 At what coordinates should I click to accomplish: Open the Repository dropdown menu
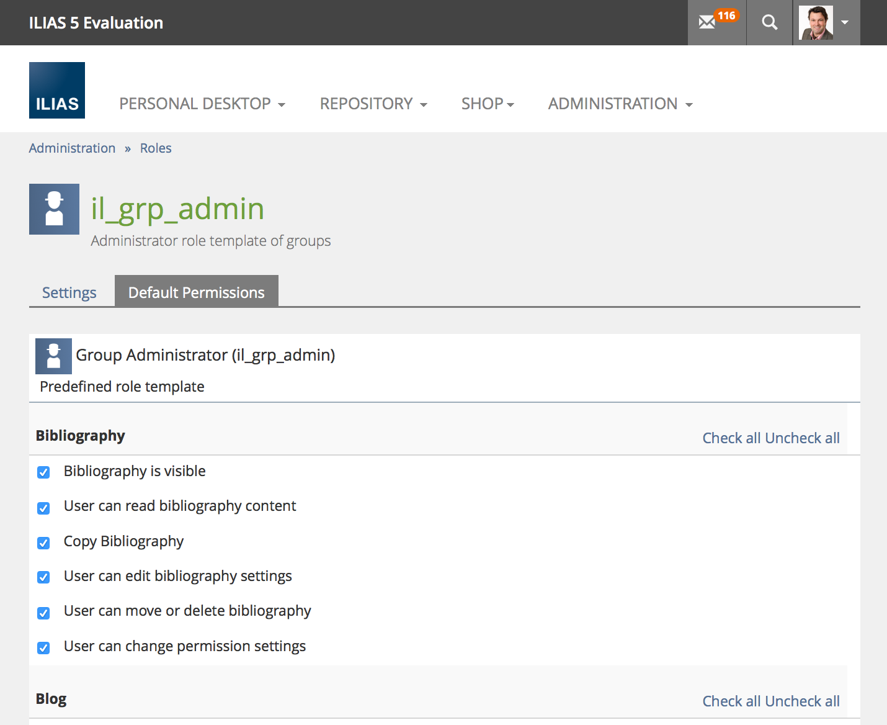tap(373, 104)
